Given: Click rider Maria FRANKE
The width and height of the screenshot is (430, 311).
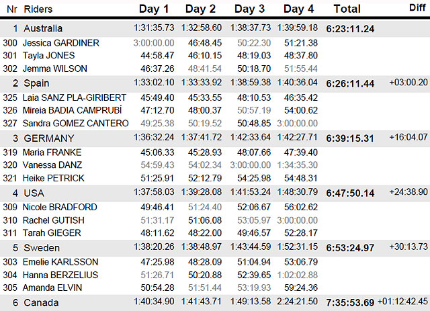Looking at the screenshot, I should pyautogui.click(x=52, y=152).
